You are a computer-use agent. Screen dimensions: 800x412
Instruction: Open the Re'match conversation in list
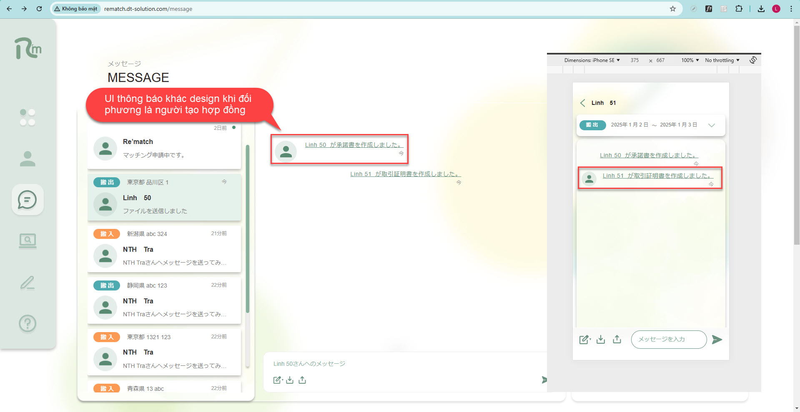164,148
